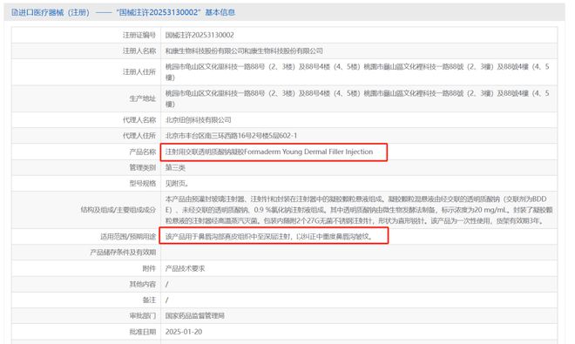Select the approval date 2025-01-20
Screen dimensions: 575x344
click(x=184, y=332)
